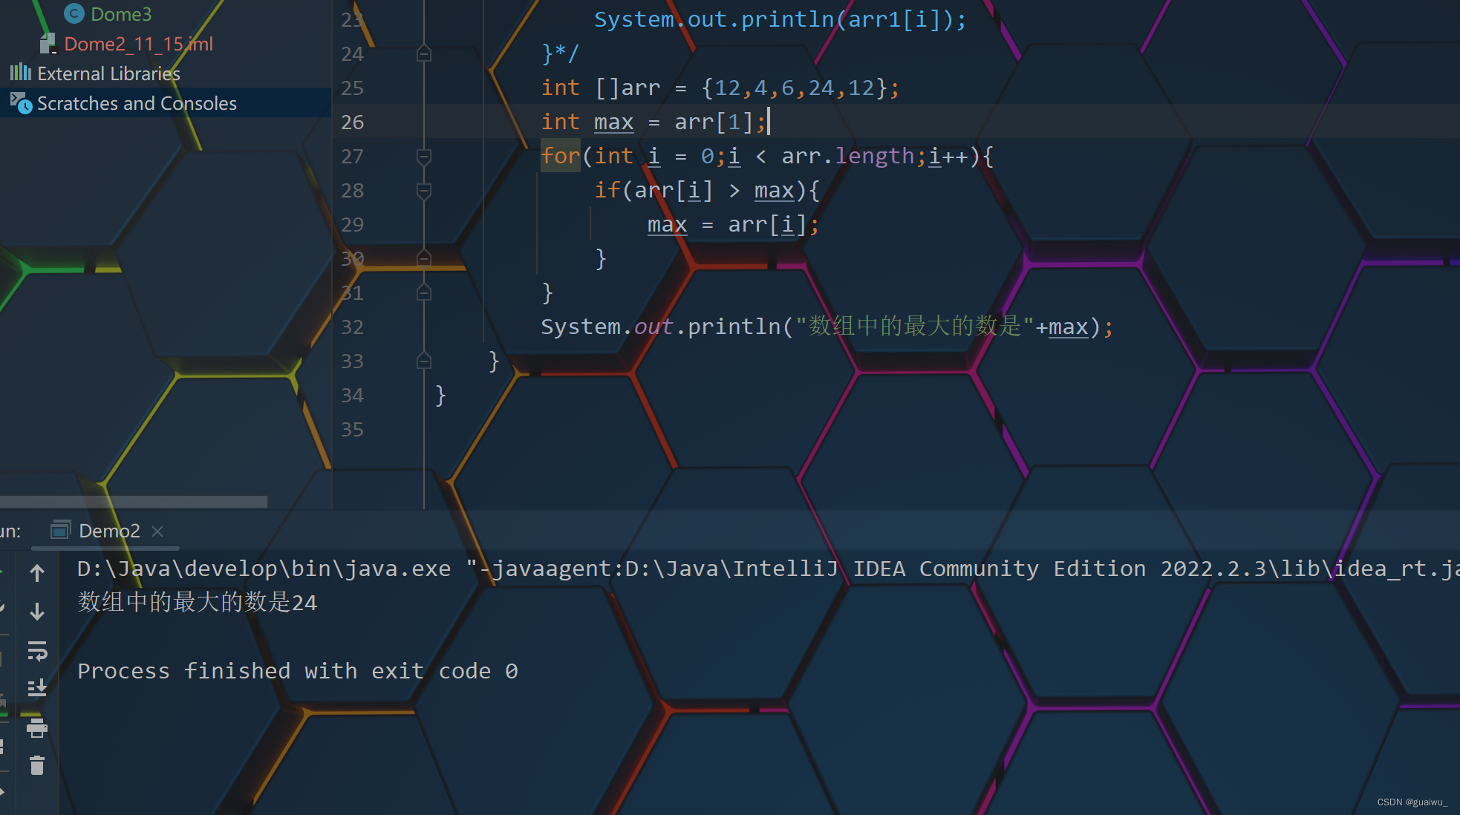The width and height of the screenshot is (1460, 815).
Task: Open Scratches and Consoles node
Action: pos(137,103)
